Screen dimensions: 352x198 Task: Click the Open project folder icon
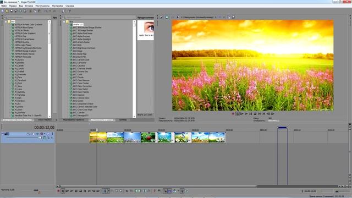pyautogui.click(x=7, y=11)
